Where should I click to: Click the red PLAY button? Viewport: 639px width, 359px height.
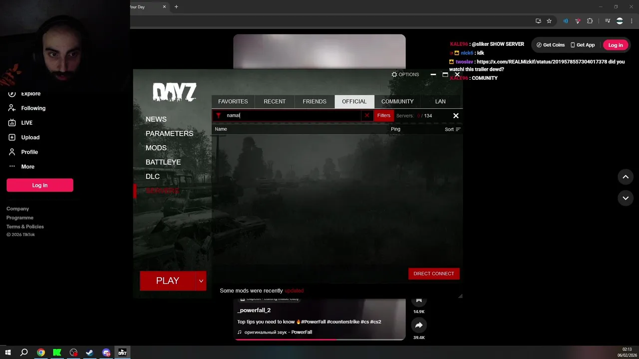168,281
